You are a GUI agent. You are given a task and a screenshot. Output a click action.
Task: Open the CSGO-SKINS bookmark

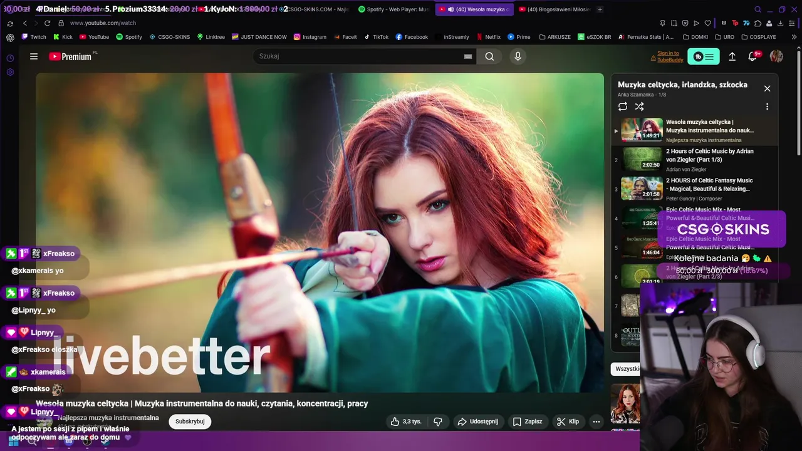click(169, 37)
